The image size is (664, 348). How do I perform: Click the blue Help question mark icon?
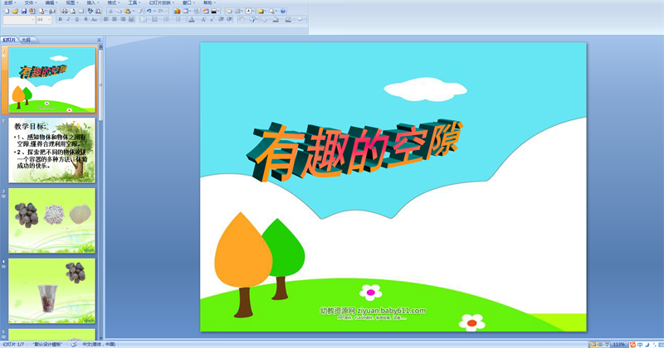pyautogui.click(x=283, y=12)
